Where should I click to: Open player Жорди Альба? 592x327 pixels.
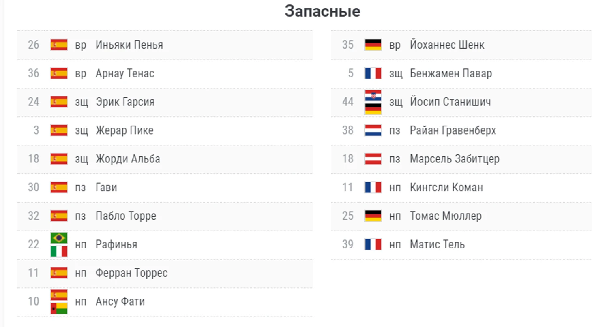click(x=128, y=159)
